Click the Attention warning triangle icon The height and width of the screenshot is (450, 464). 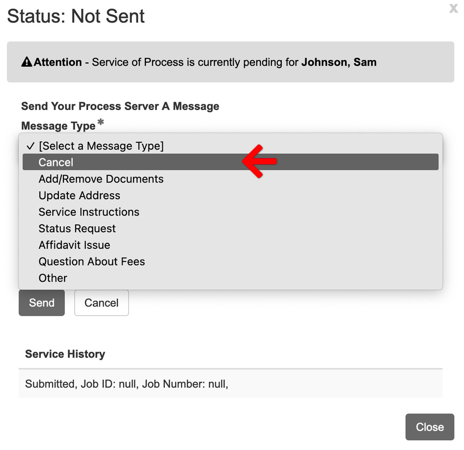(26, 62)
